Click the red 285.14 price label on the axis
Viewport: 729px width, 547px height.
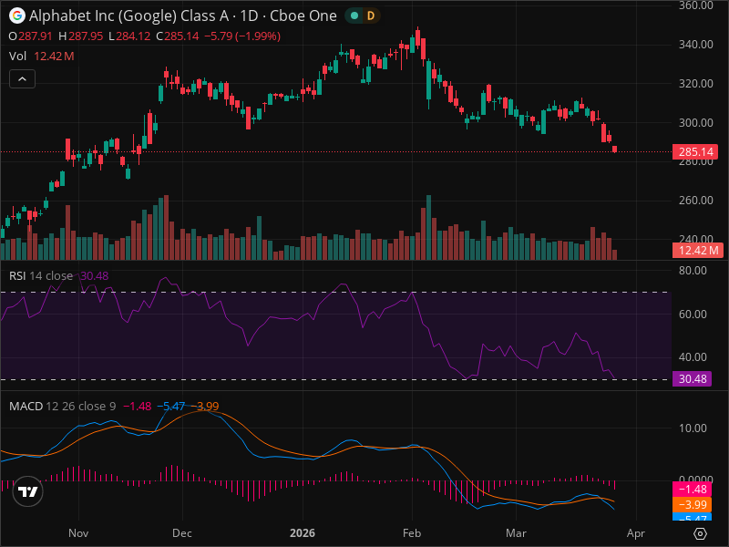pyautogui.click(x=695, y=151)
